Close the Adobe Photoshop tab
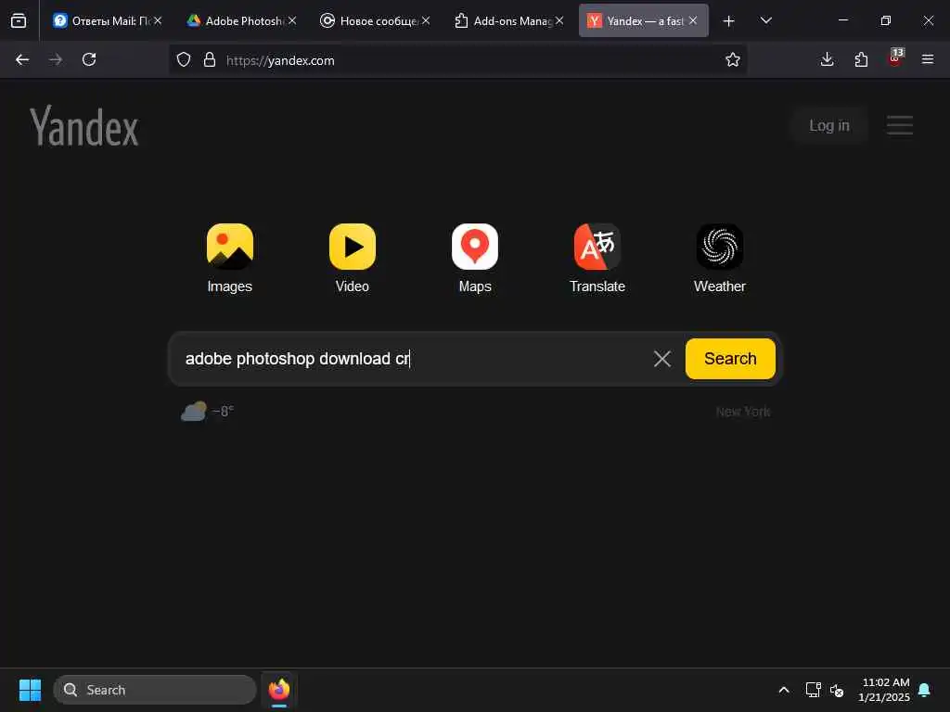Viewport: 950px width, 712px height. (x=292, y=20)
